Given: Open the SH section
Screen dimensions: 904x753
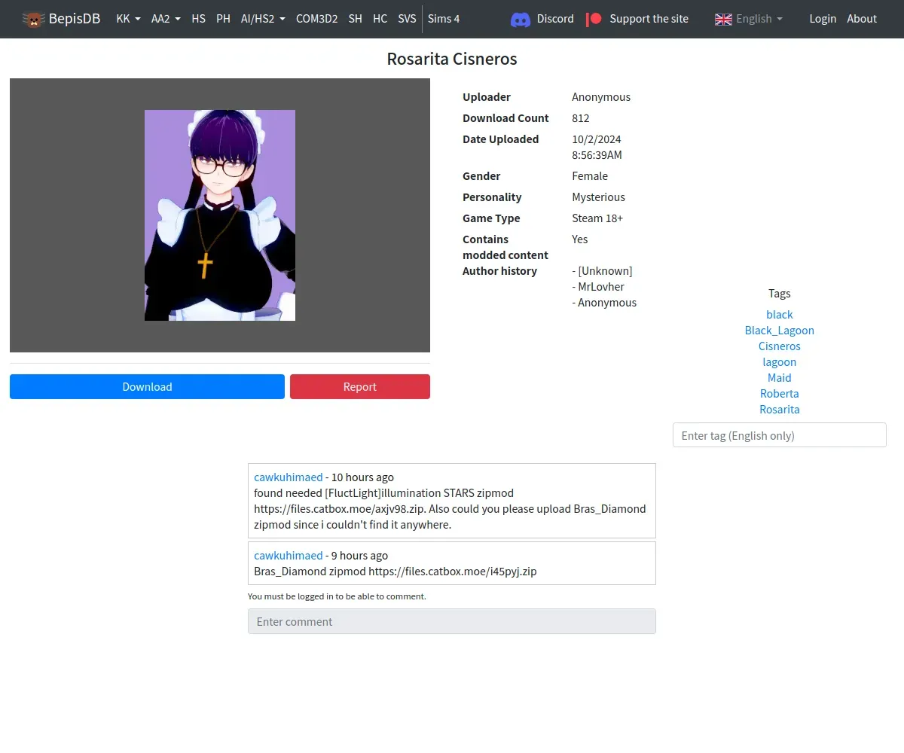Looking at the screenshot, I should 355,19.
